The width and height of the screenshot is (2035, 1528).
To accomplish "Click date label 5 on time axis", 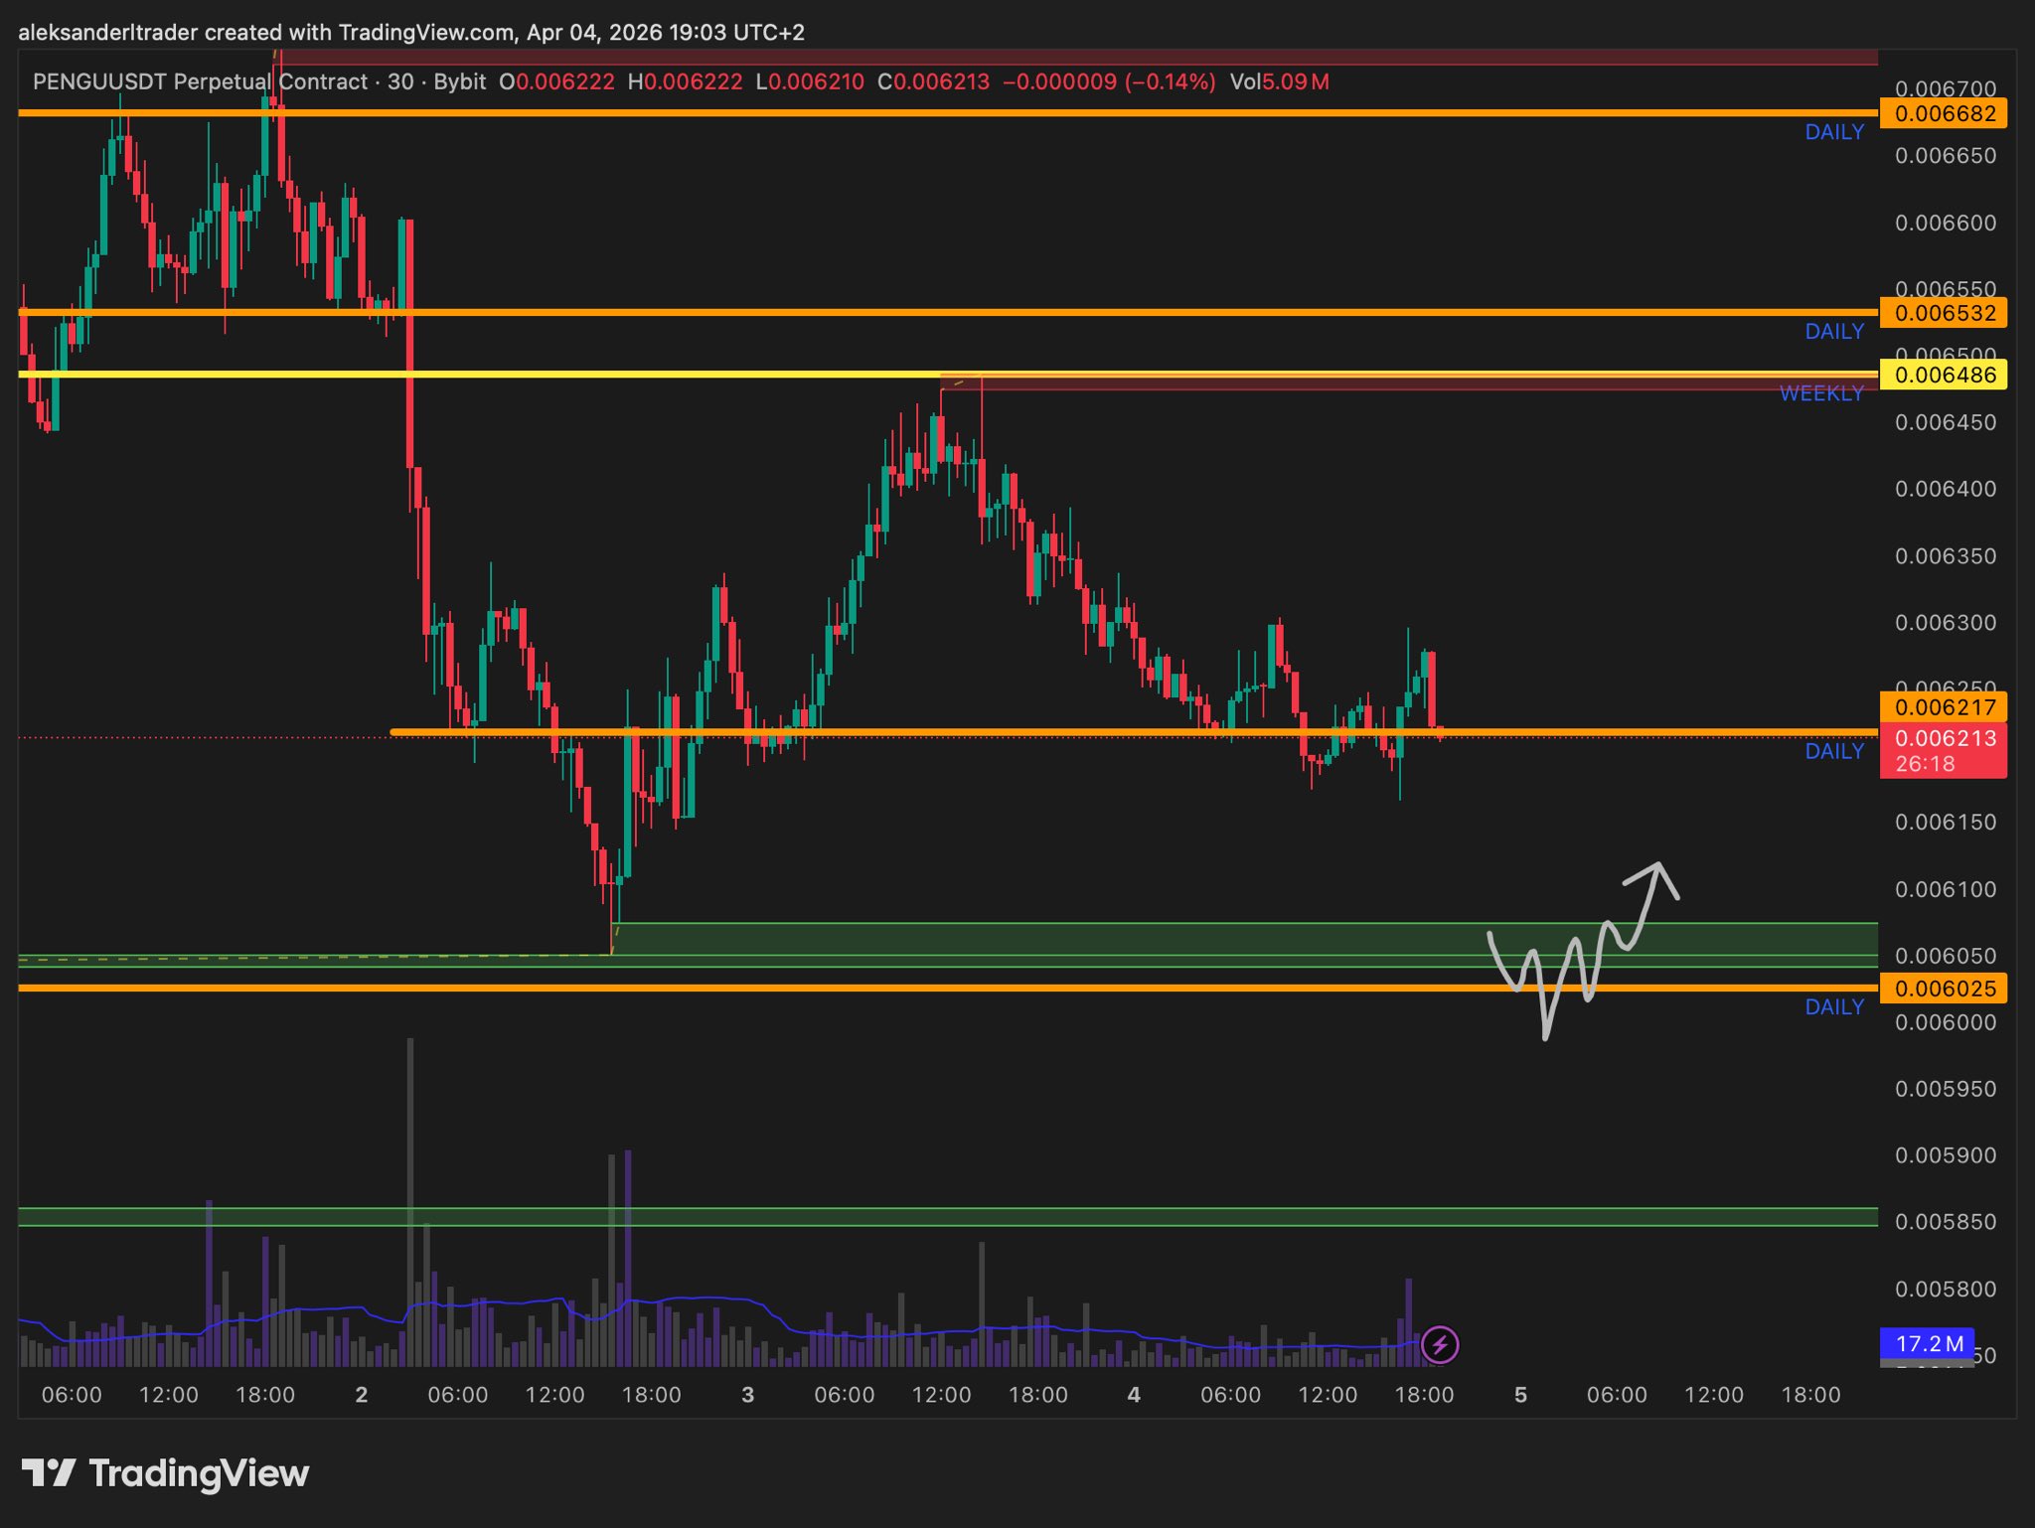I will tap(1520, 1395).
